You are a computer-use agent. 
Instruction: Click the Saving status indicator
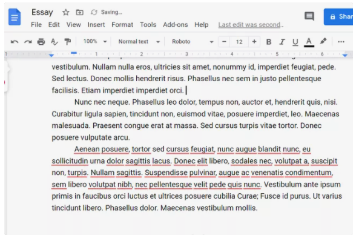click(x=107, y=12)
